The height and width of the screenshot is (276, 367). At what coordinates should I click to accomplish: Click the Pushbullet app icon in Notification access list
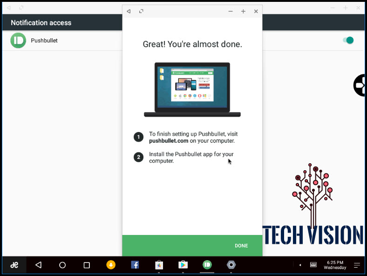[x=18, y=40]
